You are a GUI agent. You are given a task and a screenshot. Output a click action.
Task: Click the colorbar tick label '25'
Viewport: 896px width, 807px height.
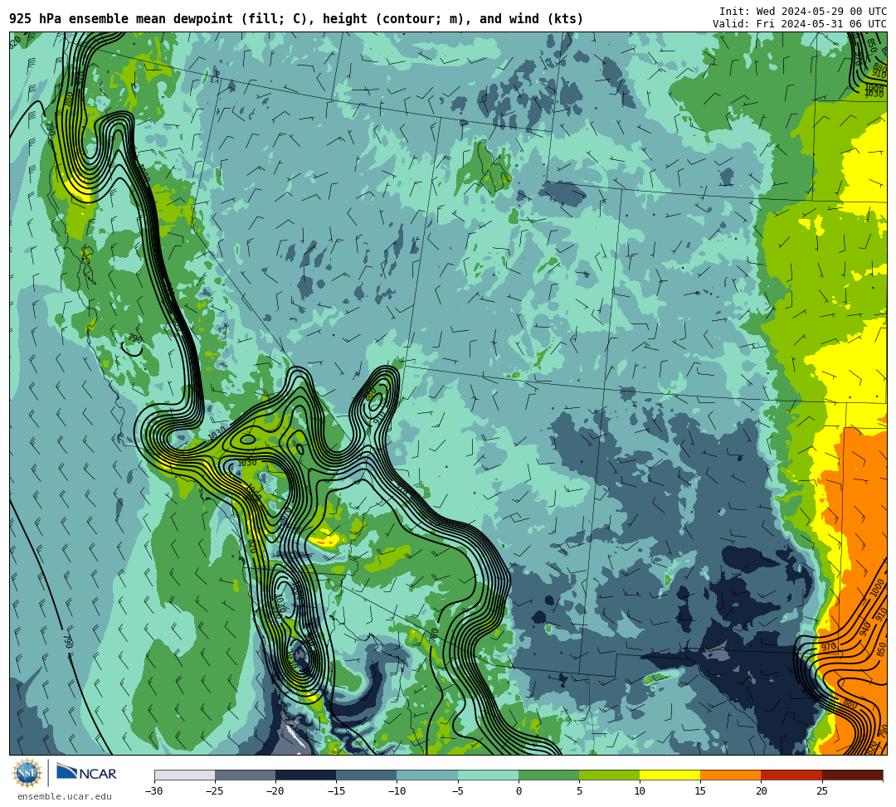pyautogui.click(x=821, y=791)
